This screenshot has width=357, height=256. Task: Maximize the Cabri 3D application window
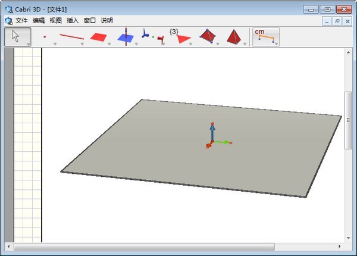tap(327, 10)
